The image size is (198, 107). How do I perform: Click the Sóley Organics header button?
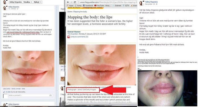(x=16, y=2)
